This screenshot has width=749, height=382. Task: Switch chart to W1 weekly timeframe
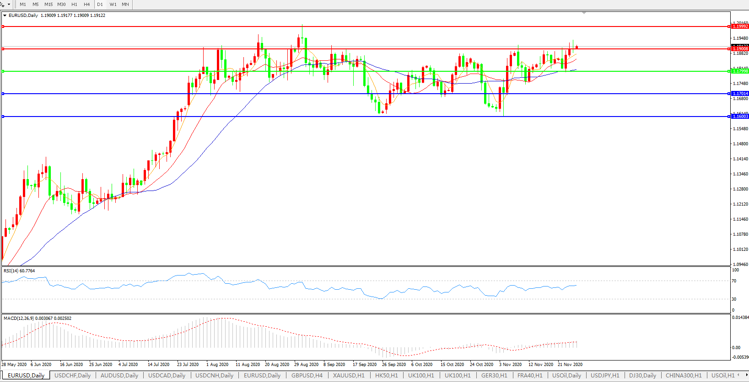click(113, 5)
